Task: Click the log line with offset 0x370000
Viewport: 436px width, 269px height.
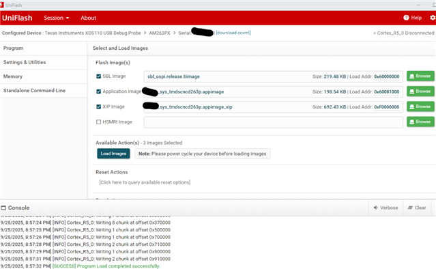Action: (85, 223)
